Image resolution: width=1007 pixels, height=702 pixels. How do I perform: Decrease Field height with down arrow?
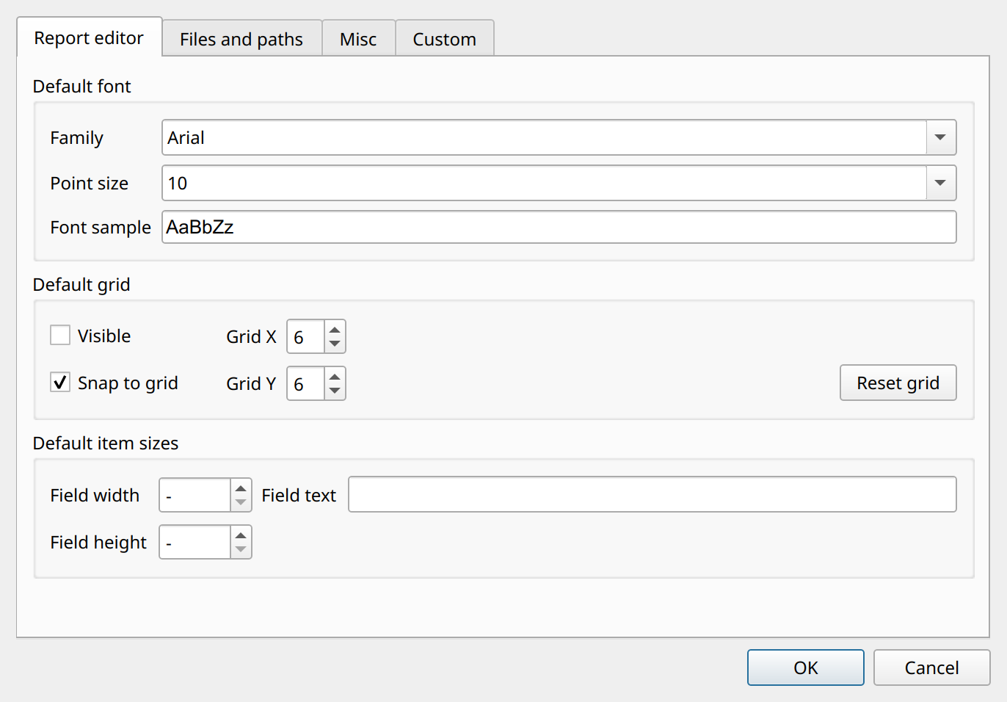(241, 550)
